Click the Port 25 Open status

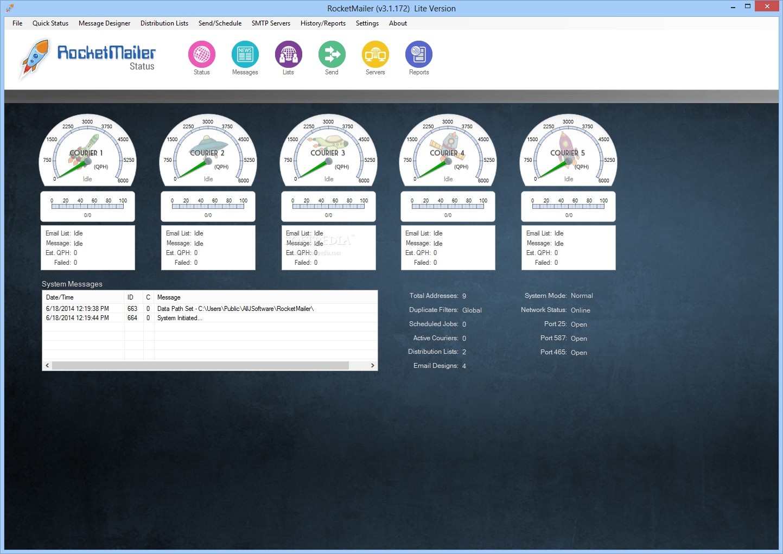tap(579, 324)
